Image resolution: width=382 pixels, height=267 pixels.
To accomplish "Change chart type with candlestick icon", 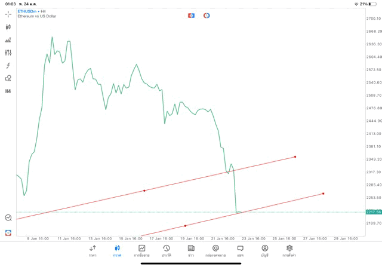I will click(8, 27).
